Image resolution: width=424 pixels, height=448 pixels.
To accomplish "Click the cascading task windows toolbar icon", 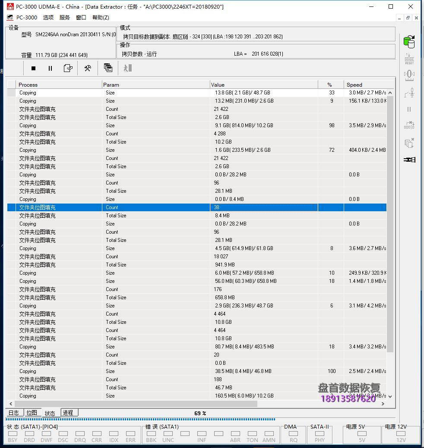I will coord(108,68).
